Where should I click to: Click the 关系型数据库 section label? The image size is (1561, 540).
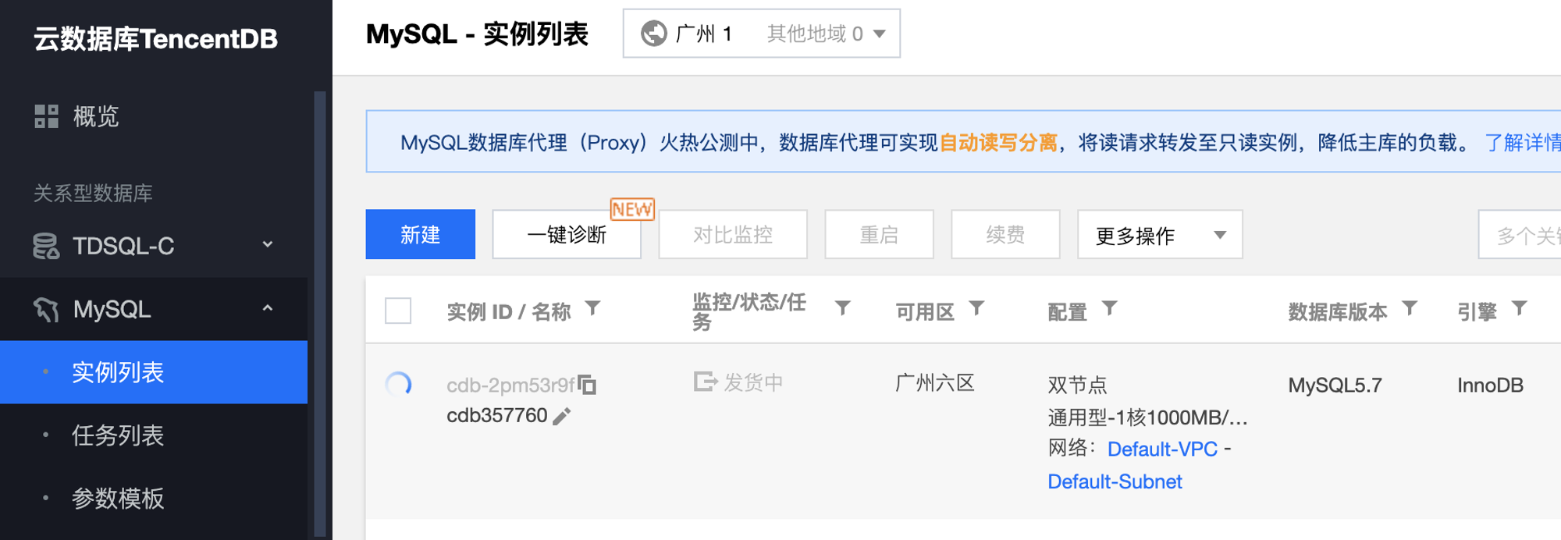click(x=93, y=193)
